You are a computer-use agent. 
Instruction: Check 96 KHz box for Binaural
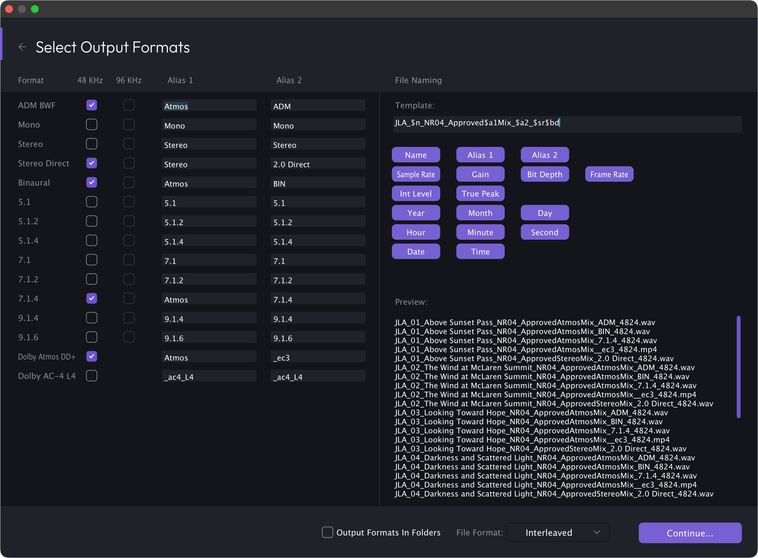(129, 183)
